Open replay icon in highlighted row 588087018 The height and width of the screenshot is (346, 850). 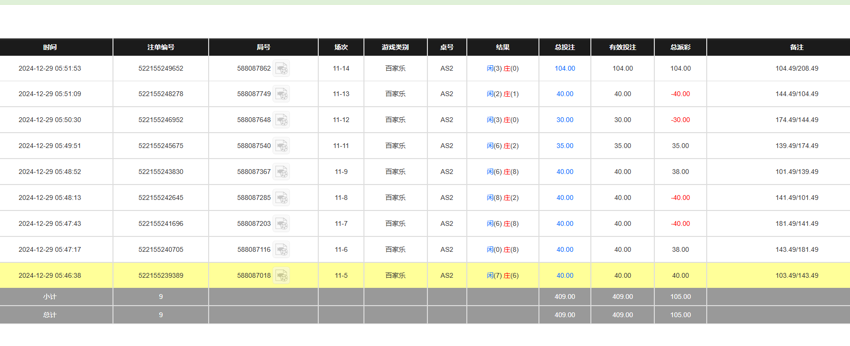[281, 276]
